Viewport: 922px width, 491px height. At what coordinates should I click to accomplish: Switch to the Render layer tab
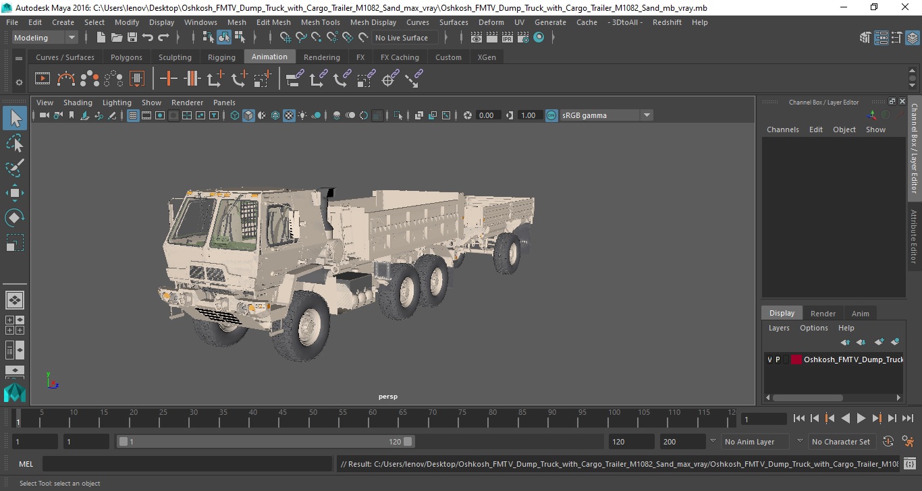pos(823,313)
